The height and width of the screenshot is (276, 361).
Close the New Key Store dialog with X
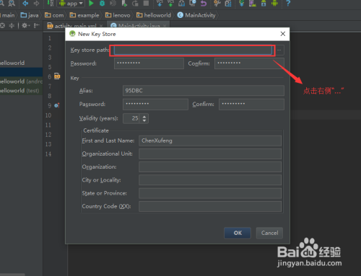283,34
